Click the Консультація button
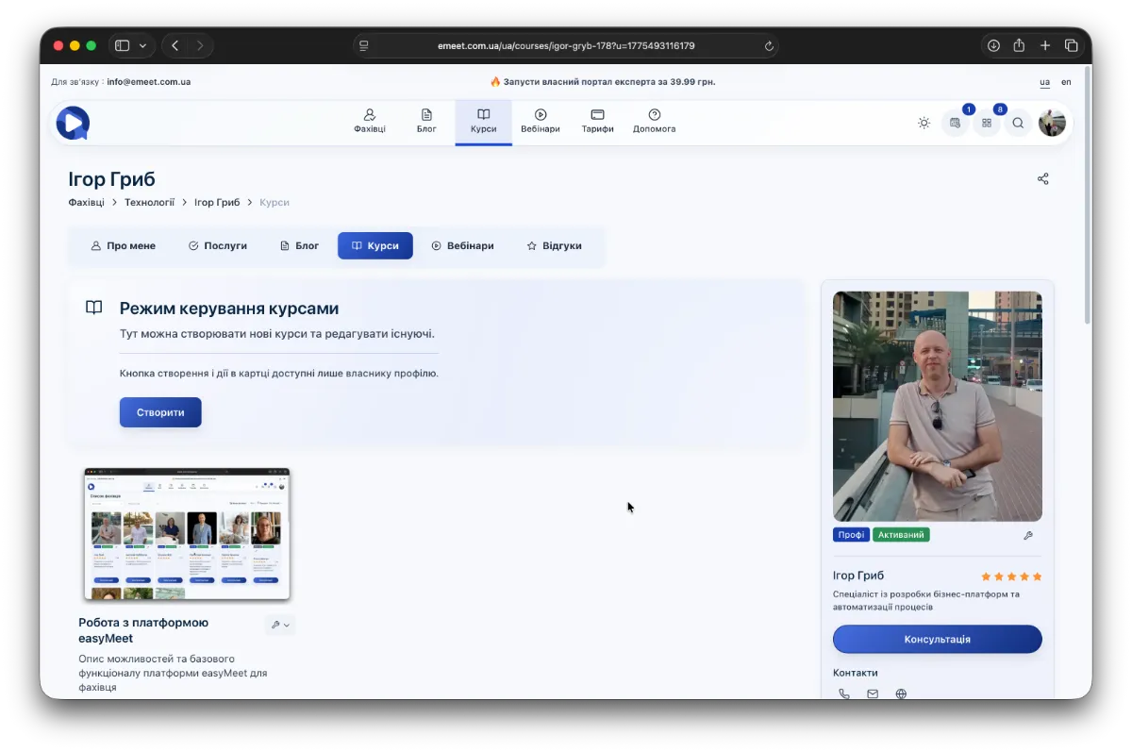 coord(937,639)
